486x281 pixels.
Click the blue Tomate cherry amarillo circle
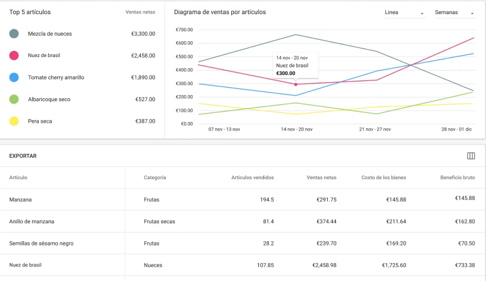[14, 77]
